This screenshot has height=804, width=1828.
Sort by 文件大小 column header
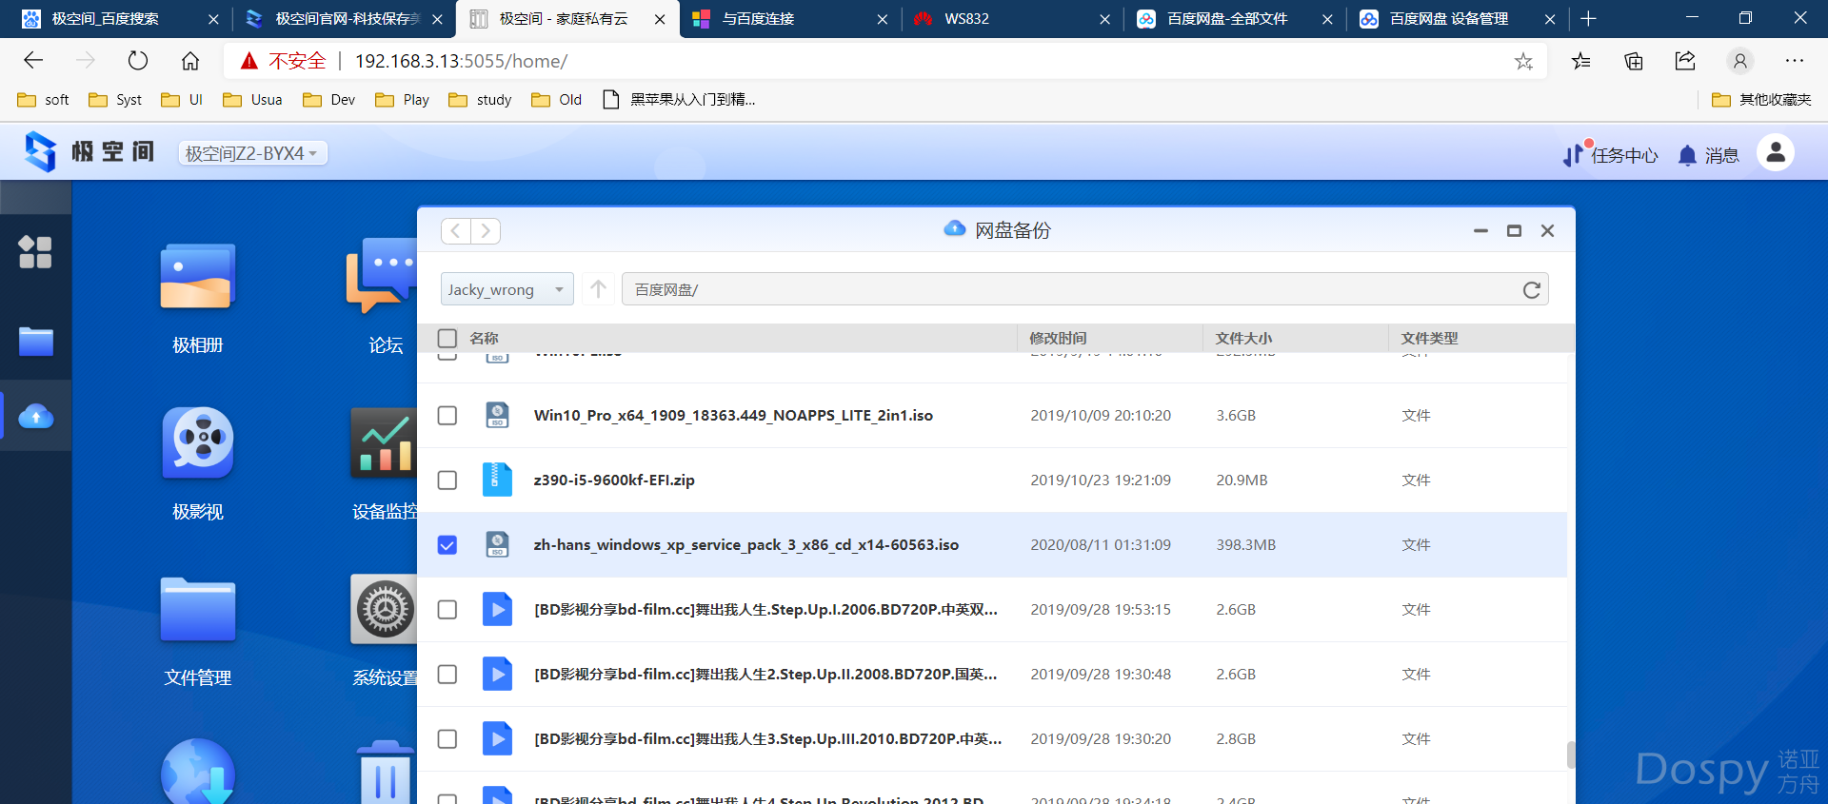pos(1243,338)
